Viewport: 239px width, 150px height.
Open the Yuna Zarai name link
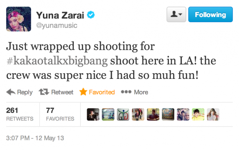[x=60, y=15]
